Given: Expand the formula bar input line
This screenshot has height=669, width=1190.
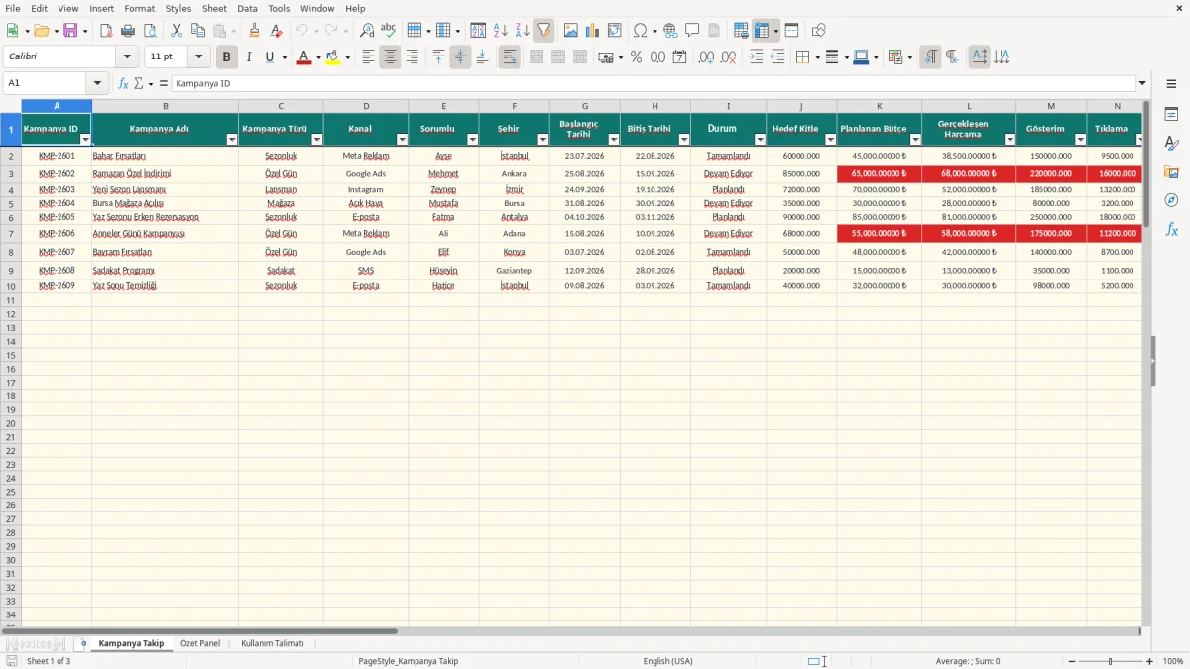Looking at the screenshot, I should (1142, 83).
